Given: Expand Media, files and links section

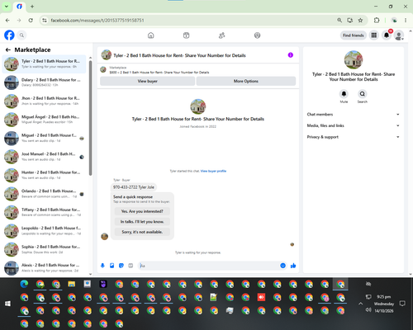Looking at the screenshot, I should (x=354, y=125).
